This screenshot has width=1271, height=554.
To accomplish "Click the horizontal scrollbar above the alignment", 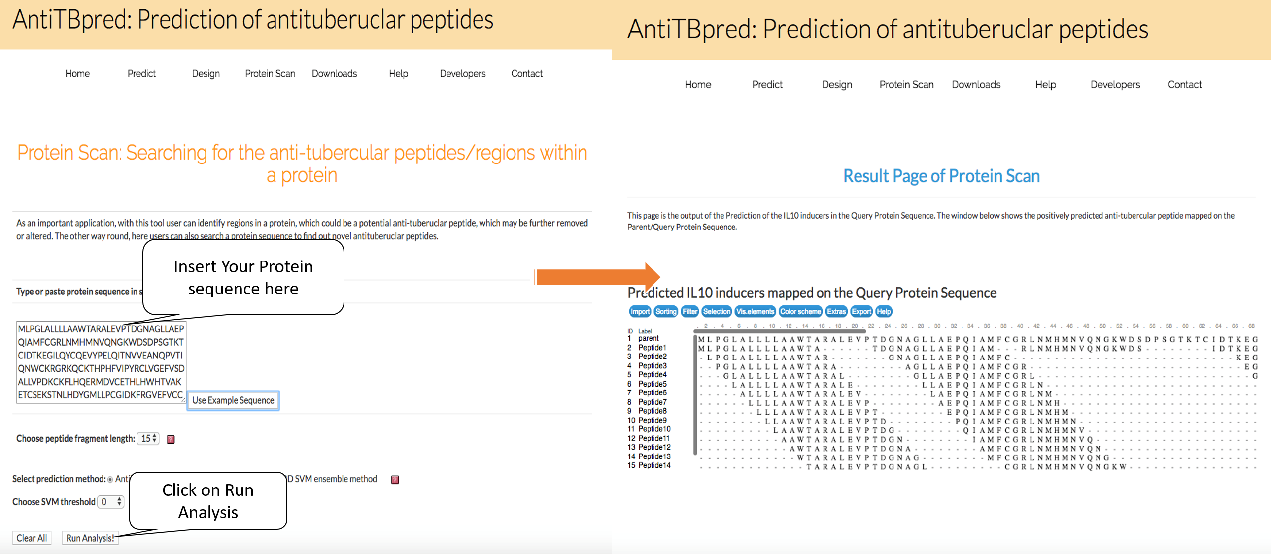I will (x=780, y=331).
